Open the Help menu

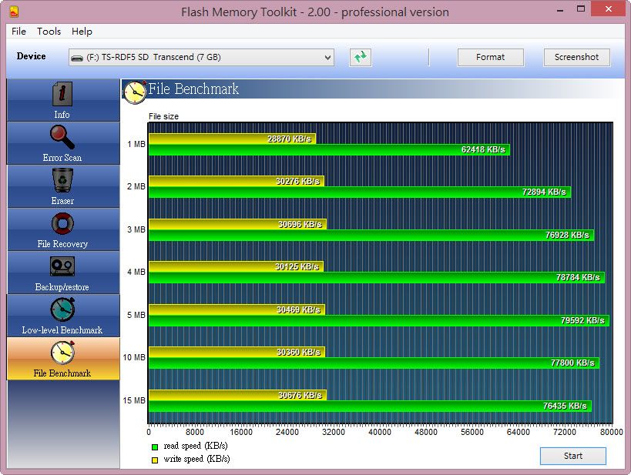coord(82,32)
